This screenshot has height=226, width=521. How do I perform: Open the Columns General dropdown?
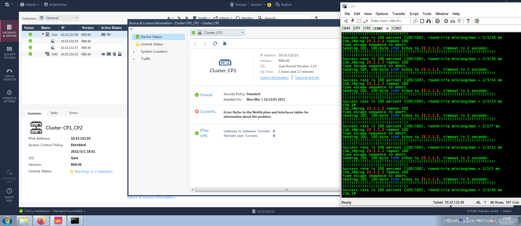(59, 18)
